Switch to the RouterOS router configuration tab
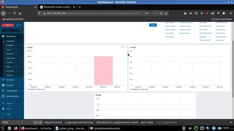 click(57, 7)
